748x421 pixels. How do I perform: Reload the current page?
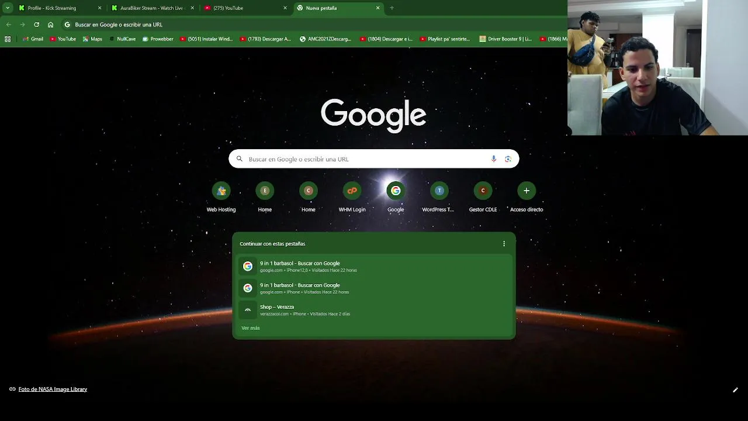pos(36,25)
